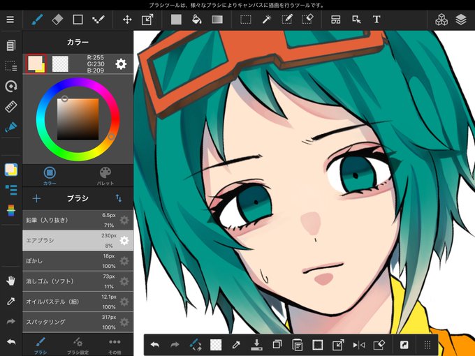Screen dimensions: 475x356
Task: Open settings gear for スパッタリング brush
Action: click(x=124, y=322)
